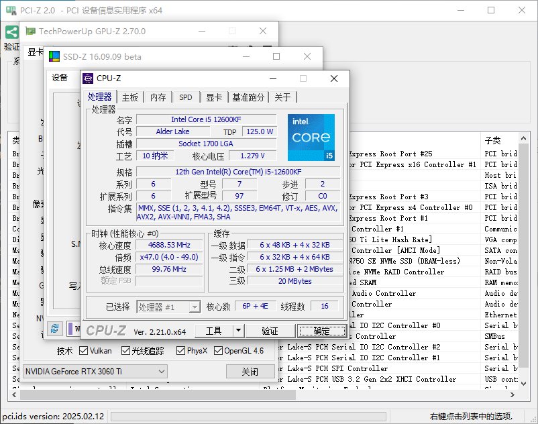The height and width of the screenshot is (424, 538).
Task: Click the 工具 button in CPU-Z
Action: [214, 331]
